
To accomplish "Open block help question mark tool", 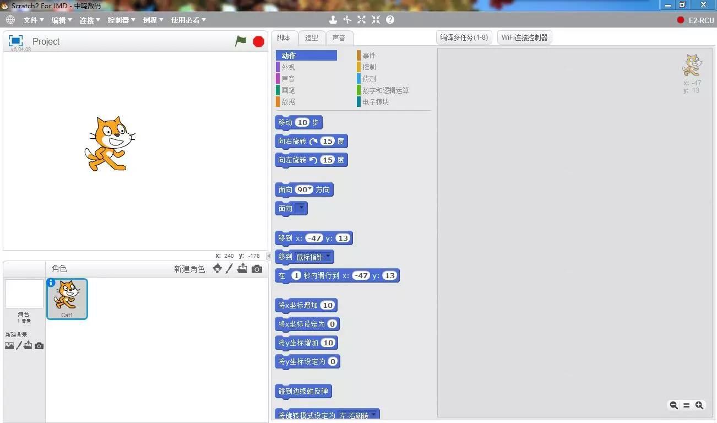I will (390, 20).
